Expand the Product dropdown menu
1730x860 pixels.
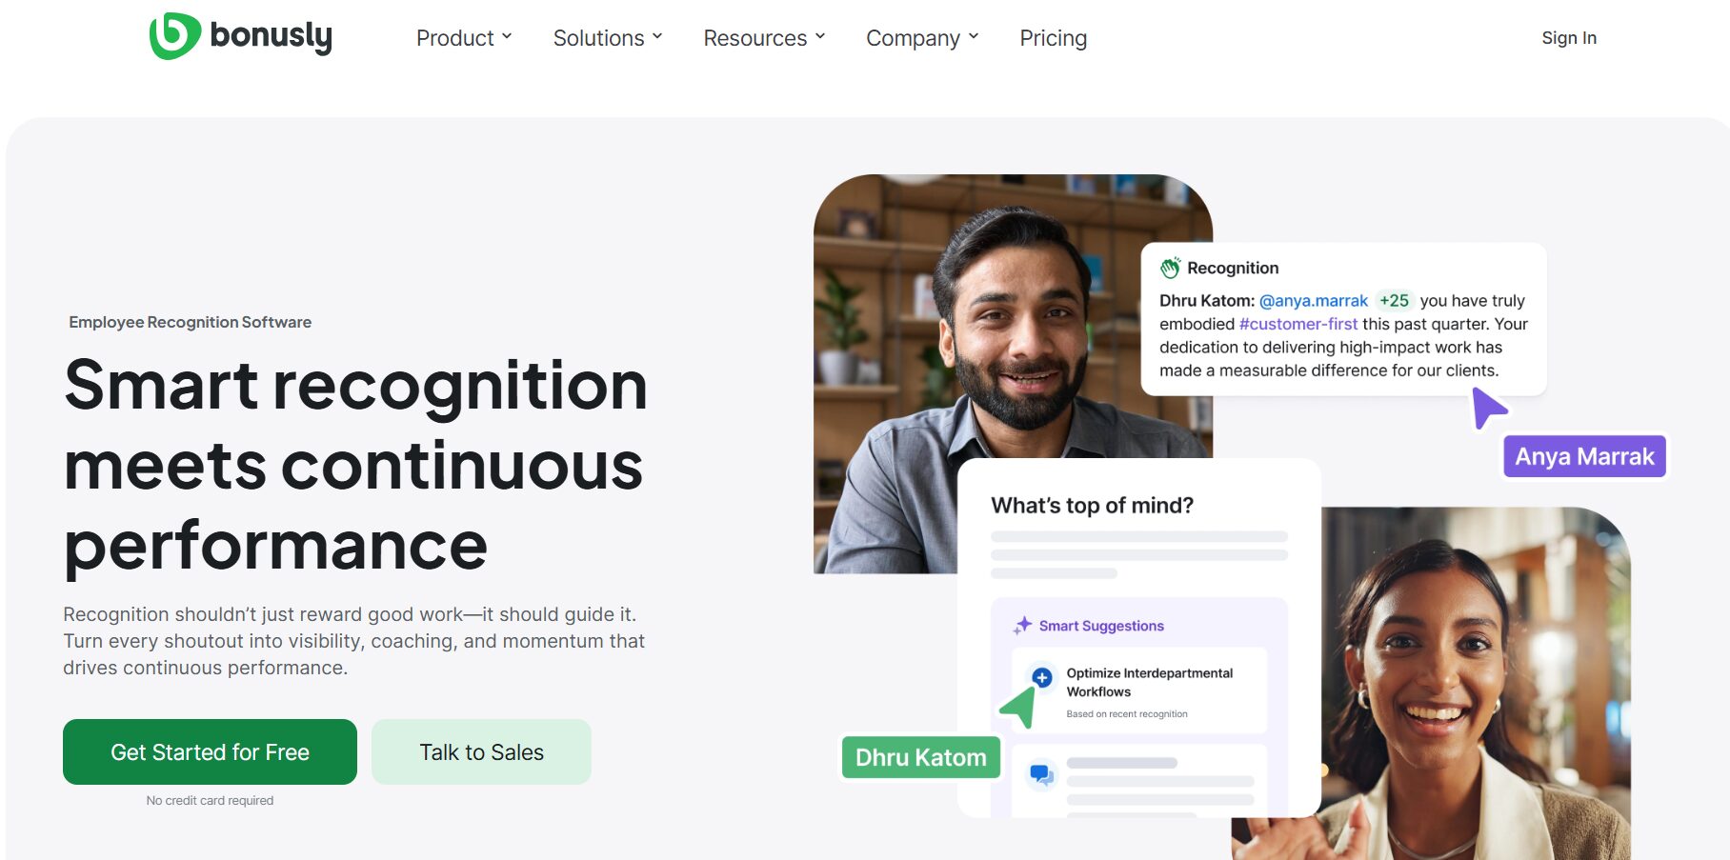coord(464,38)
